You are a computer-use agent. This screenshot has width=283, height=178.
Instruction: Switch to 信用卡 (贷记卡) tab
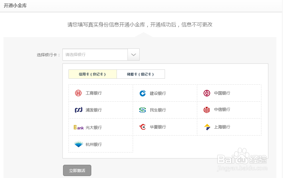click(x=92, y=74)
